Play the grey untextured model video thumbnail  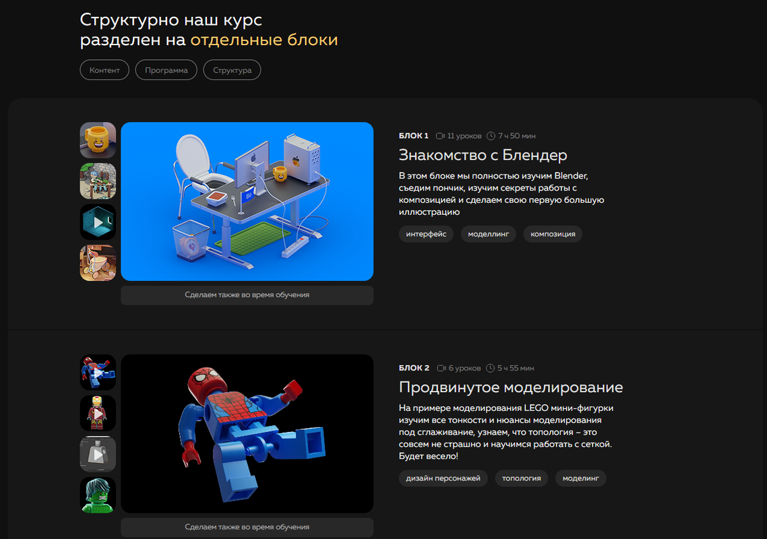98,454
